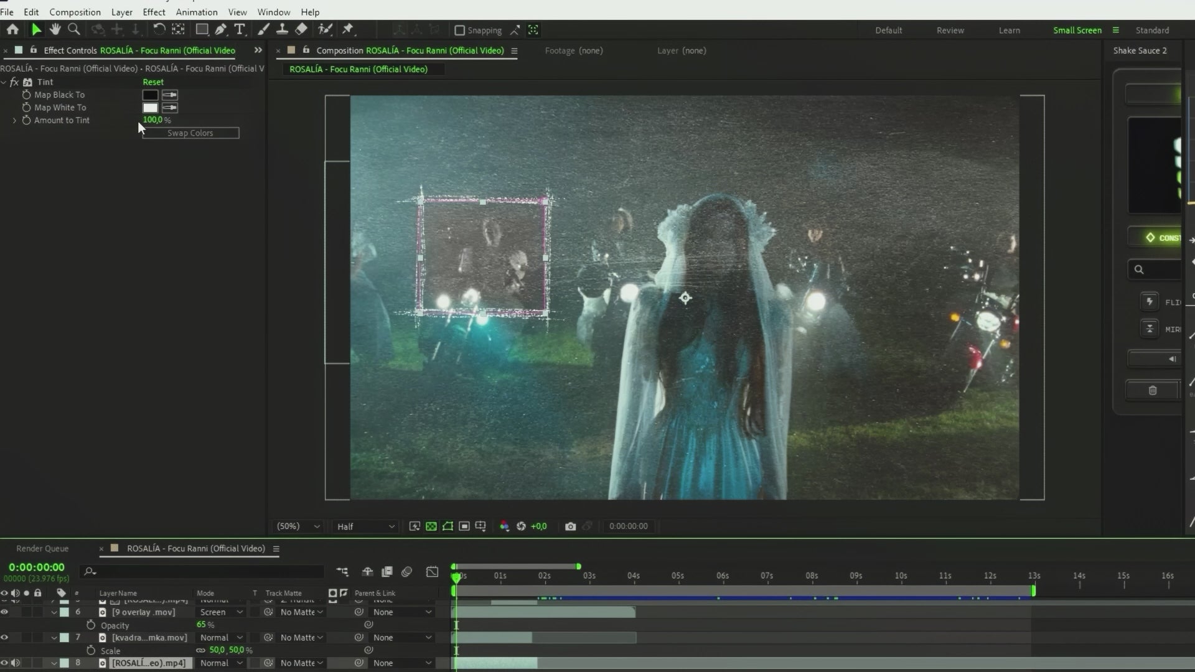Click the Scale stopwatch for layer 7
Viewport: 1195px width, 672px height.
[91, 650]
